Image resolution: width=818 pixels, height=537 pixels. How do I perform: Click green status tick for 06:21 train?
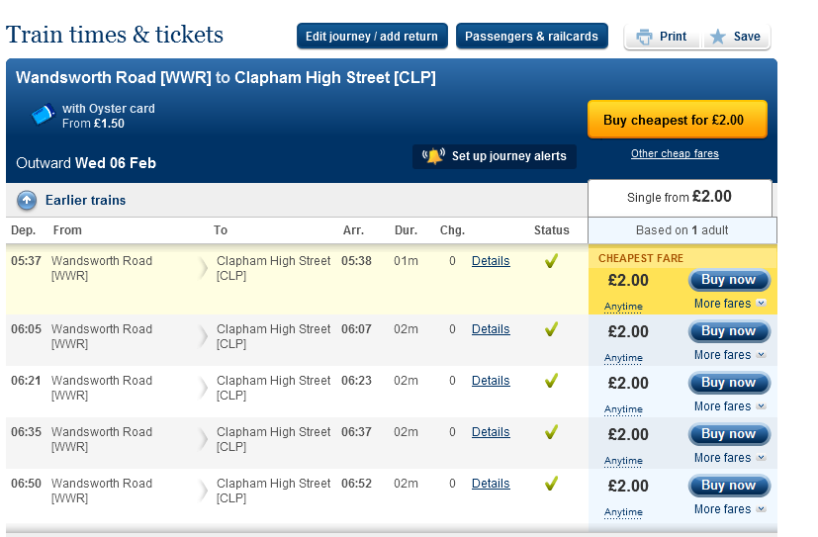click(x=551, y=381)
